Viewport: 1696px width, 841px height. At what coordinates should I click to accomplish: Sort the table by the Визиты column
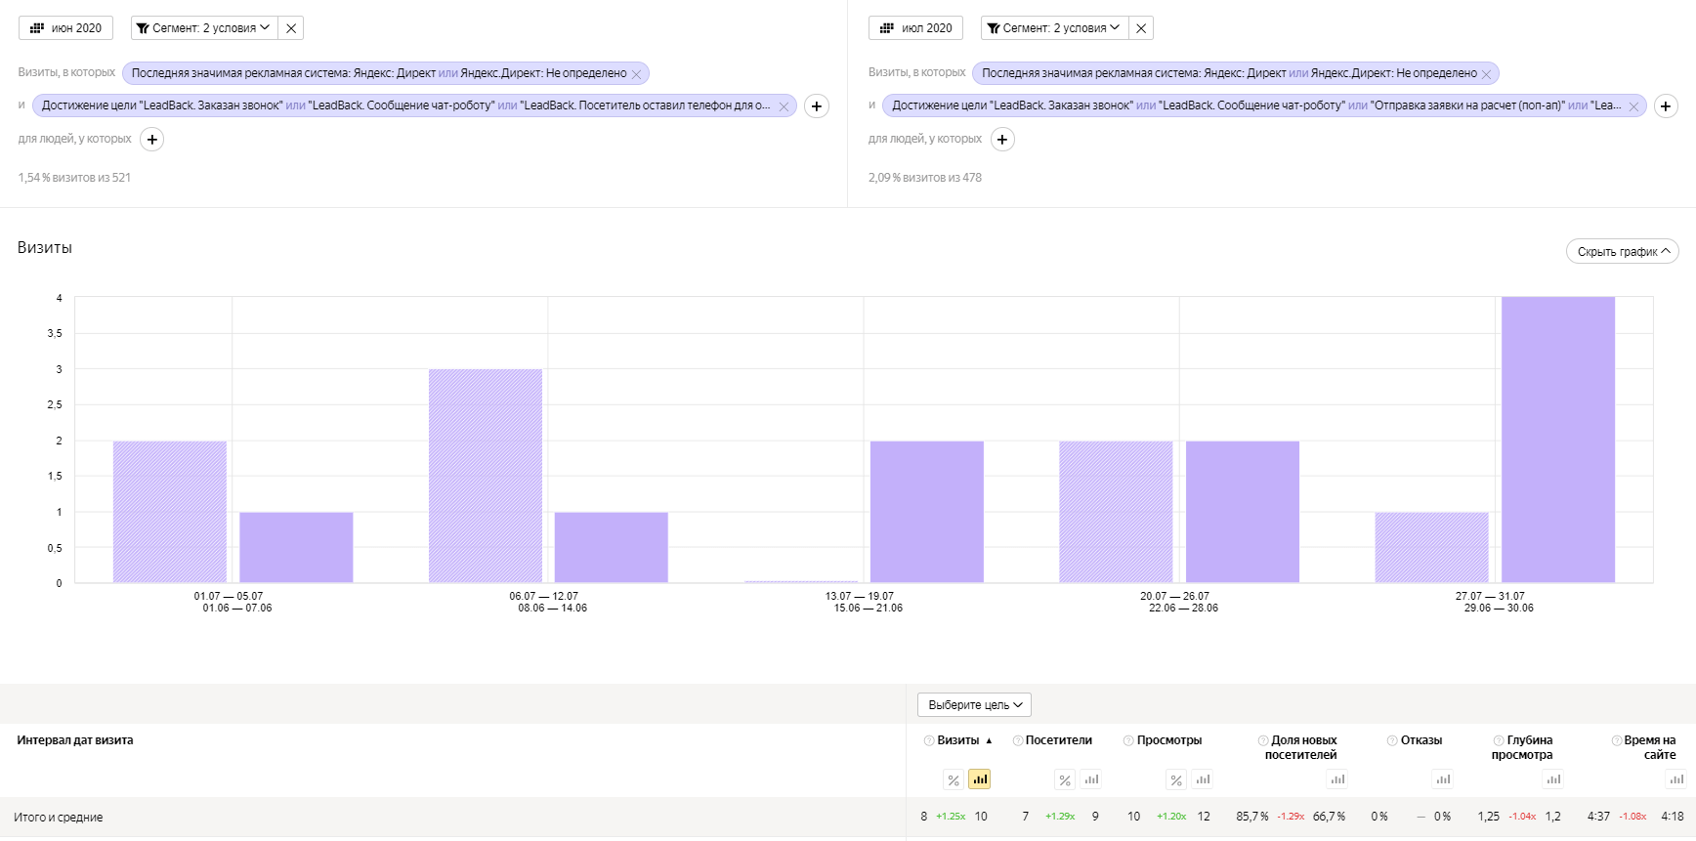(x=958, y=740)
